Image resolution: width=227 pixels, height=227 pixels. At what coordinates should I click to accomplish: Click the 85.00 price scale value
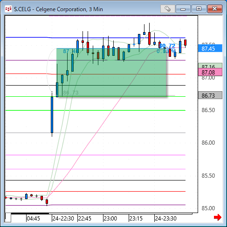tap(208, 208)
